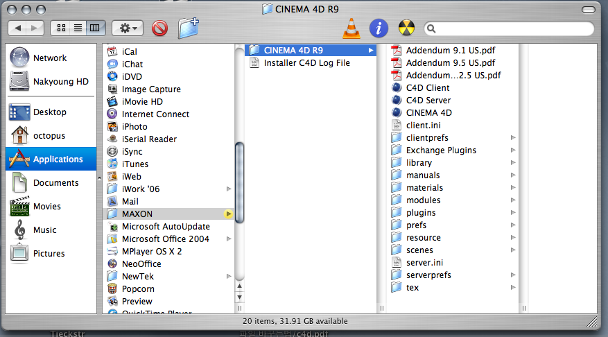Switch to list view

(78, 28)
